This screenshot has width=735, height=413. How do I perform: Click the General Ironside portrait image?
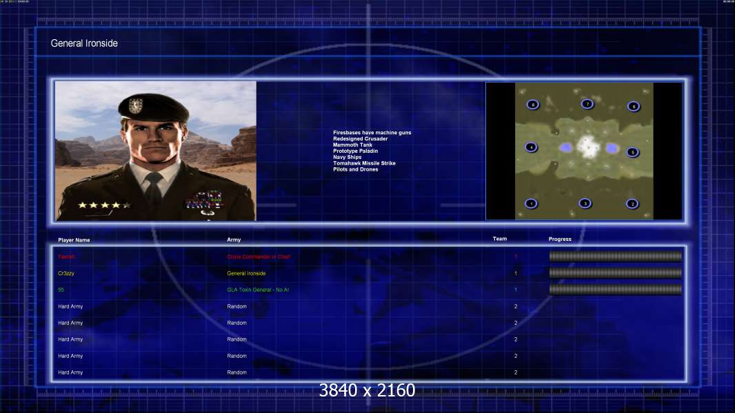156,151
